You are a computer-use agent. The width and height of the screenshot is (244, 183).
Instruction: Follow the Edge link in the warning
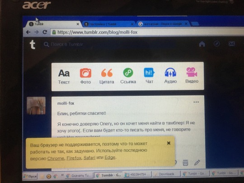pyautogui.click(x=110, y=157)
